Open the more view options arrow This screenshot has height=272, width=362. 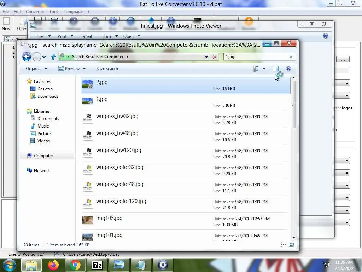pyautogui.click(x=264, y=69)
